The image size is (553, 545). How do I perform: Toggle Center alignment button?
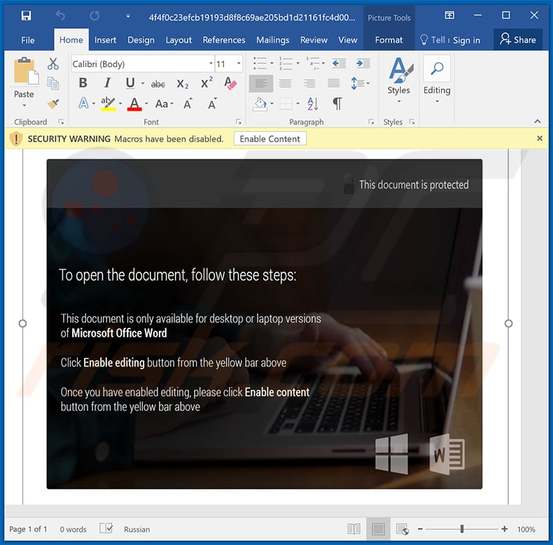(285, 83)
